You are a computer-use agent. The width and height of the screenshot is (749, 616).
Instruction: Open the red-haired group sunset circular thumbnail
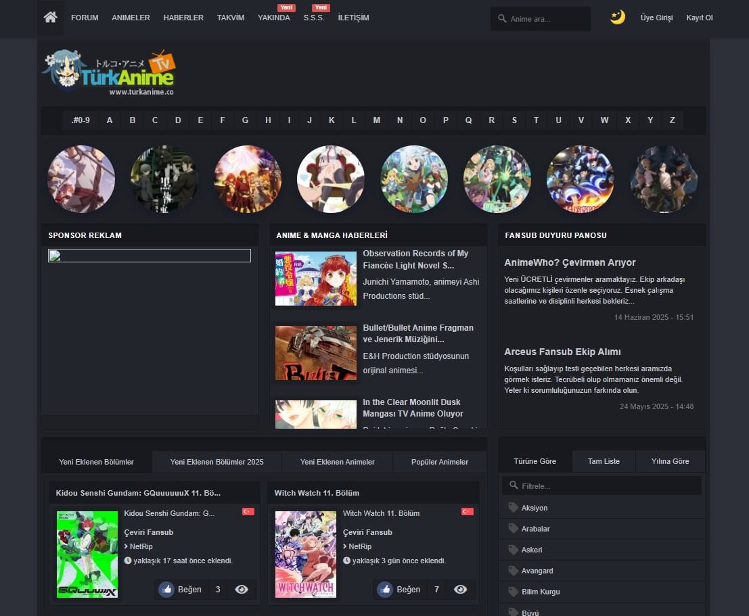(x=248, y=179)
